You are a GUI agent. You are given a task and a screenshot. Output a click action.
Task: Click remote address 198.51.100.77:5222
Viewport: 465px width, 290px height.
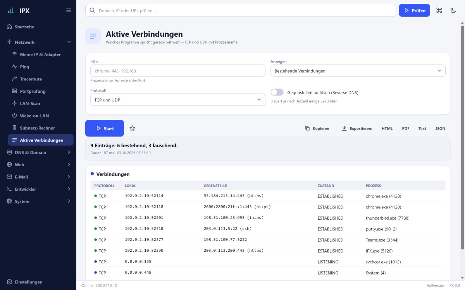pyautogui.click(x=225, y=240)
